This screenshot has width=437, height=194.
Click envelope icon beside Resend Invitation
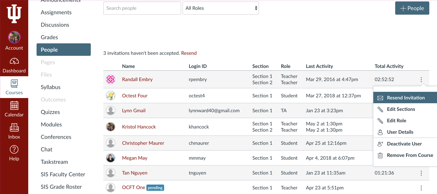tap(380, 98)
